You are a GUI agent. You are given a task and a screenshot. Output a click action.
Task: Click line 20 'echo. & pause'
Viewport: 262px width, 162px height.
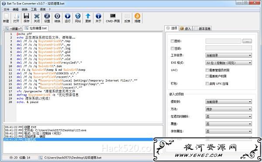click(x=28, y=102)
